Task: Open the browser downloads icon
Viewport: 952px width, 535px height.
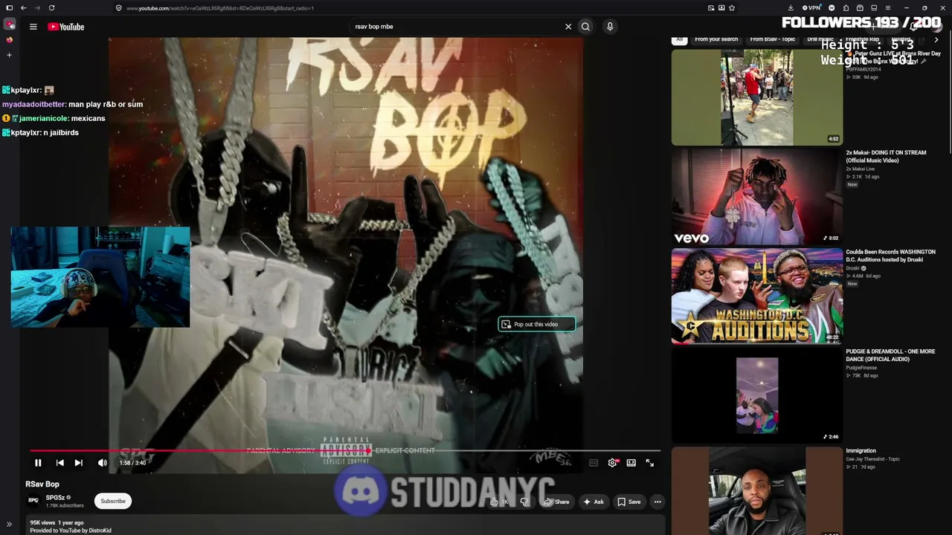Action: 791,8
